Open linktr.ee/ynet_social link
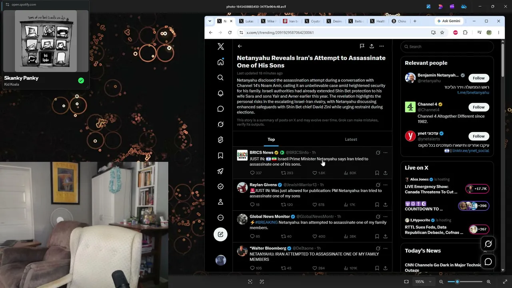512x288 pixels. pyautogui.click(x=471, y=151)
